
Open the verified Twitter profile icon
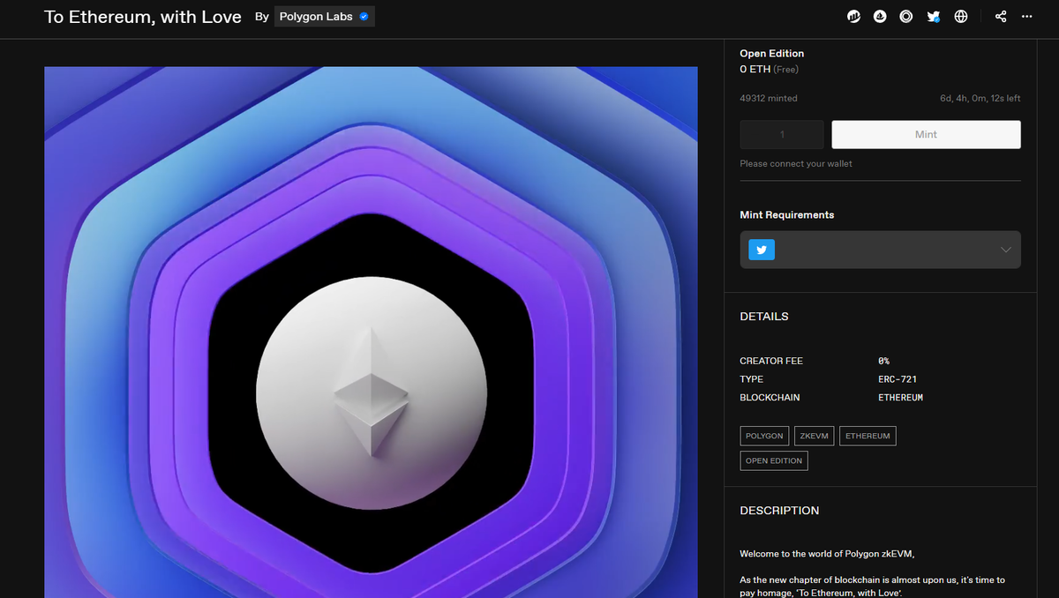point(934,17)
